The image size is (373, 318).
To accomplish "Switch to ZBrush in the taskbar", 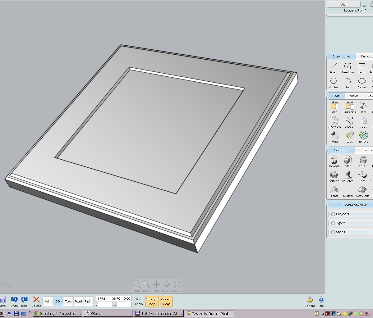I will point(108,313).
